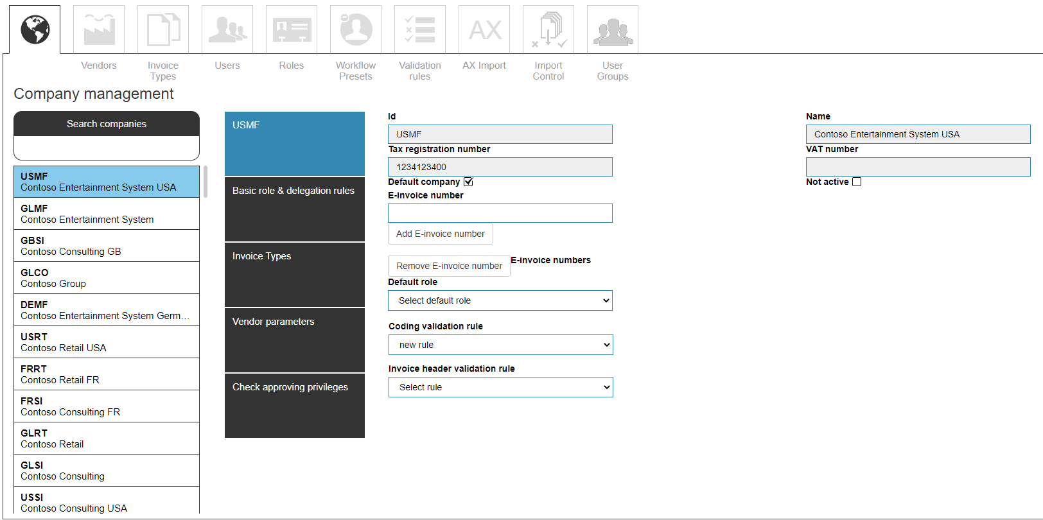Image resolution: width=1043 pixels, height=520 pixels.
Task: Select DEMF Contoso Entertainment System Germany
Action: click(x=107, y=310)
